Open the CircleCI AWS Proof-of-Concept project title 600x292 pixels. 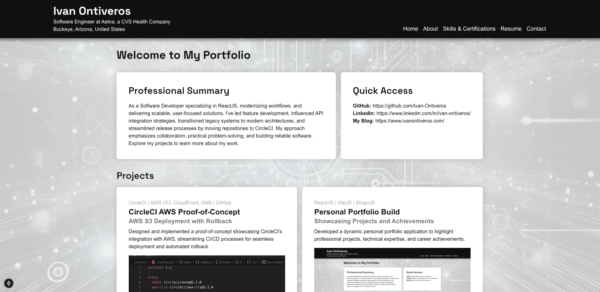pos(184,212)
